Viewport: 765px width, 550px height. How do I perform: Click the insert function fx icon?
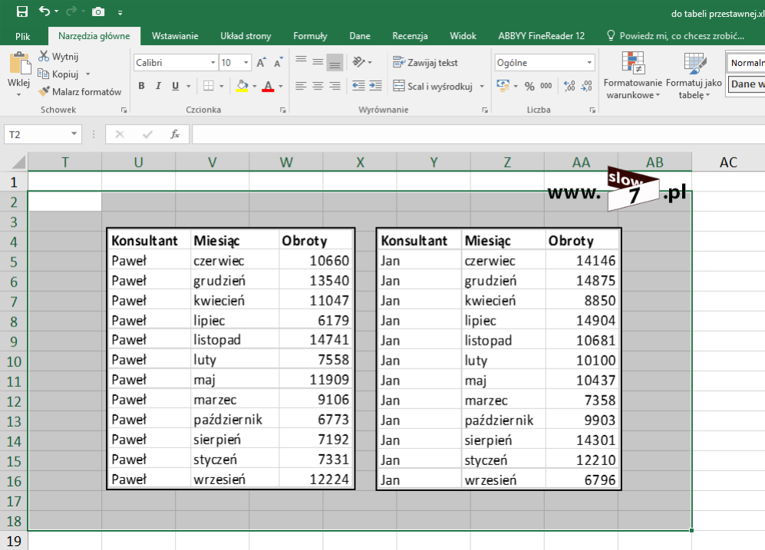pyautogui.click(x=175, y=135)
